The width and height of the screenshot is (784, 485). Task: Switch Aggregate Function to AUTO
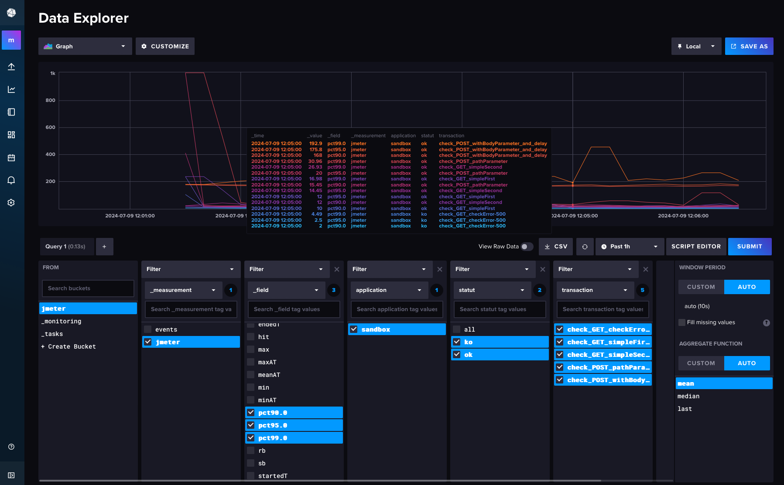747,363
